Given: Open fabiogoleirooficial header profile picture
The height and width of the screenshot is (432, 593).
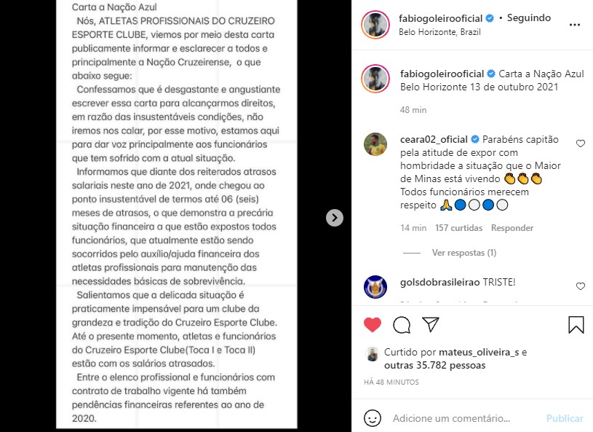Looking at the screenshot, I should click(375, 25).
